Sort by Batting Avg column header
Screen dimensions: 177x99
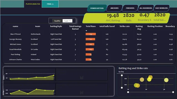(139, 28)
